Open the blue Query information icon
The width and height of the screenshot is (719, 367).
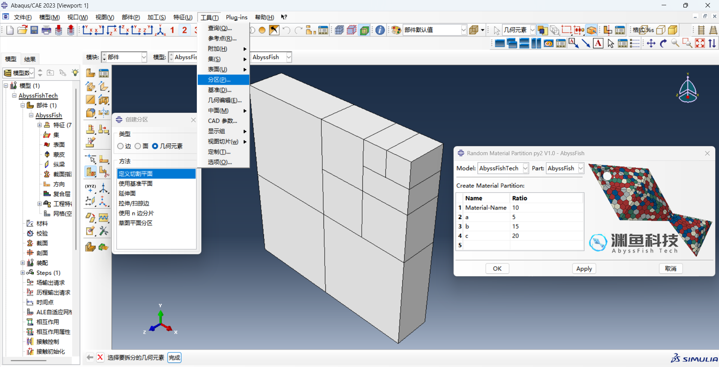point(380,30)
